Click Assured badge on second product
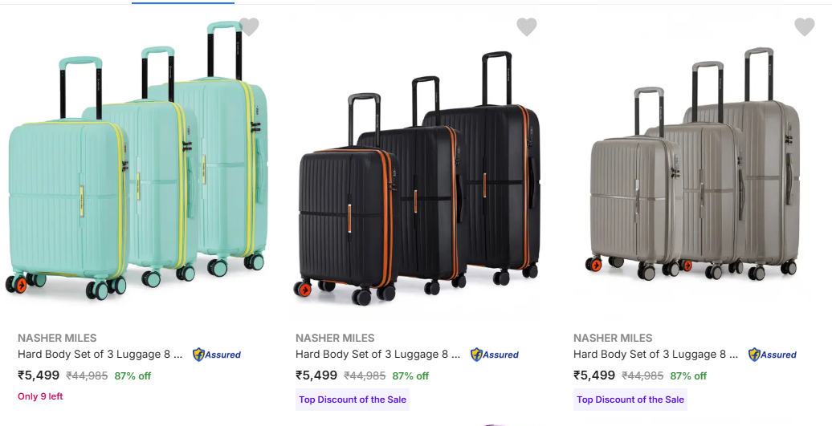 coord(495,355)
